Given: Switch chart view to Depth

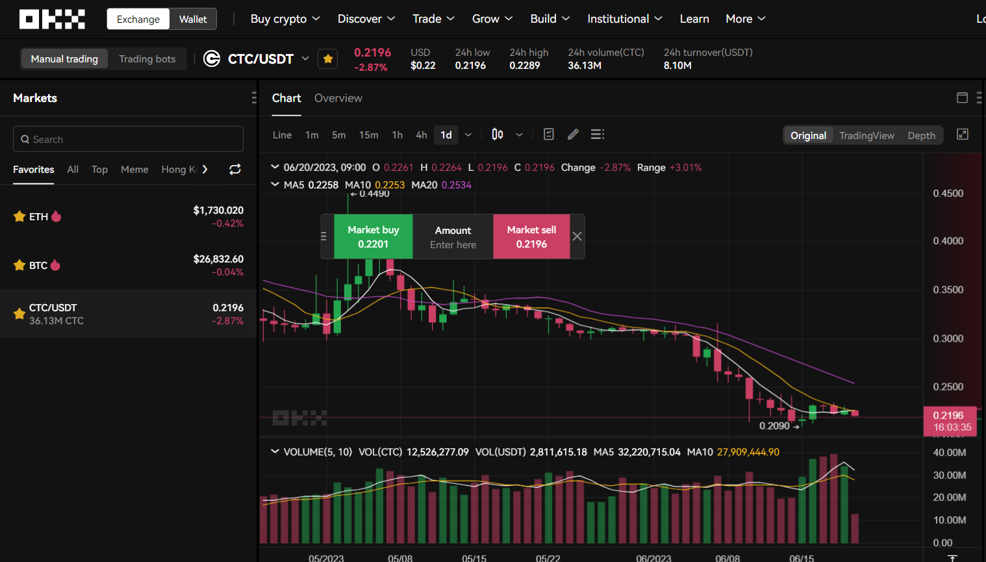Looking at the screenshot, I should [x=921, y=135].
